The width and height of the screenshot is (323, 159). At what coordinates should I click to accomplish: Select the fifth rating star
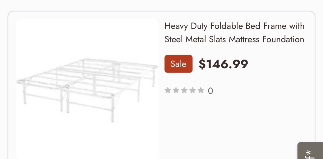(x=201, y=90)
